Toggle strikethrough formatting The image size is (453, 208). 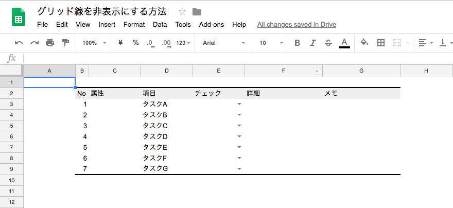(x=328, y=43)
